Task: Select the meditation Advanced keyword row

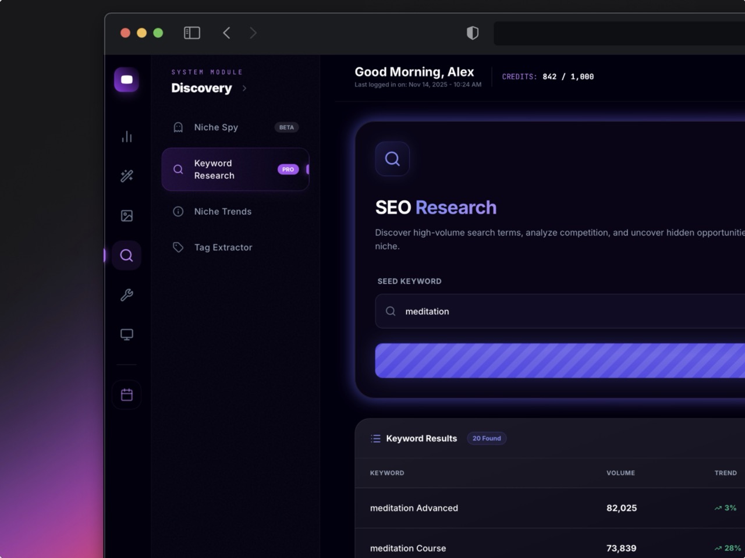Action: tap(550, 508)
